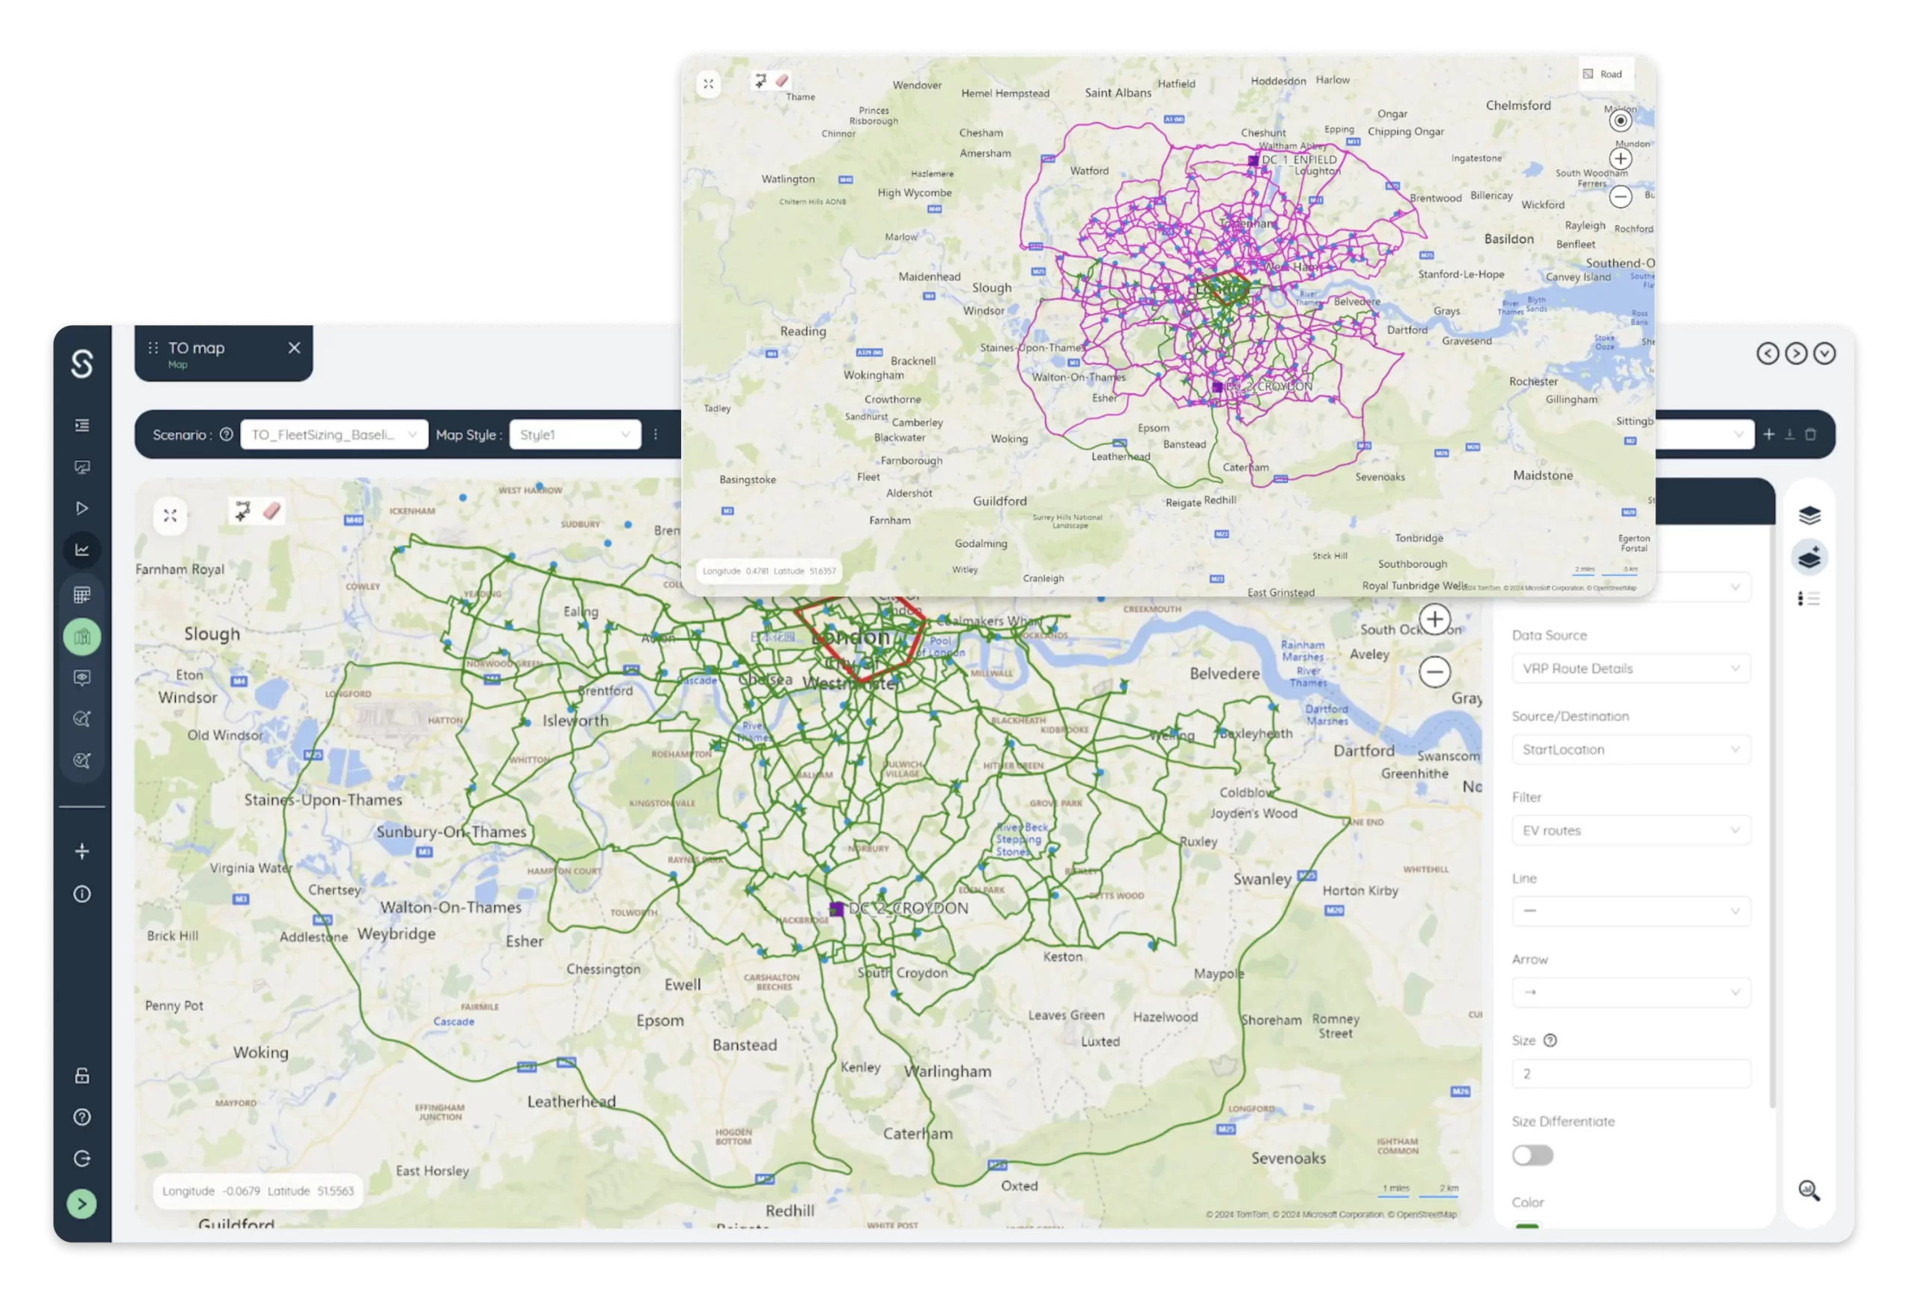This screenshot has height=1297, width=1908.
Task: Click the Size input field showing 2
Action: 1631,1073
